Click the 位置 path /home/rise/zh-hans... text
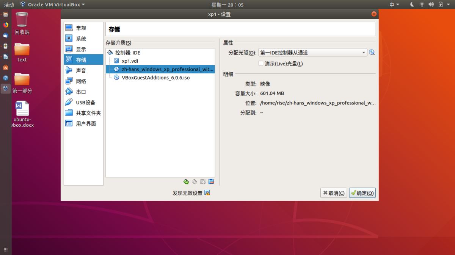 [318, 103]
